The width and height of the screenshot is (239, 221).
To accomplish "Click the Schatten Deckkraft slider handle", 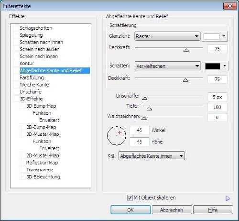I will 185,80.
